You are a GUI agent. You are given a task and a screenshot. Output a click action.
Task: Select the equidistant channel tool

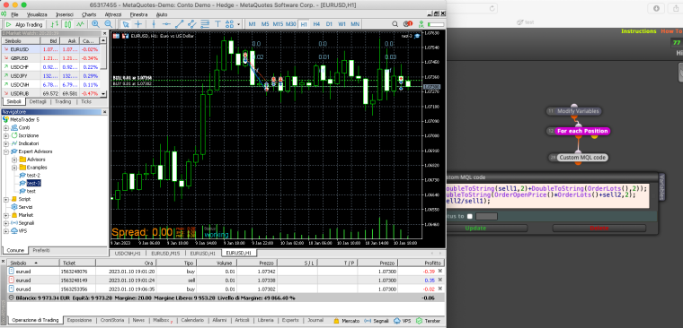[191, 24]
